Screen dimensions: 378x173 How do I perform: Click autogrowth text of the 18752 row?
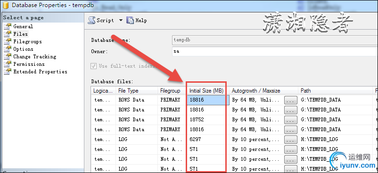(x=255, y=119)
